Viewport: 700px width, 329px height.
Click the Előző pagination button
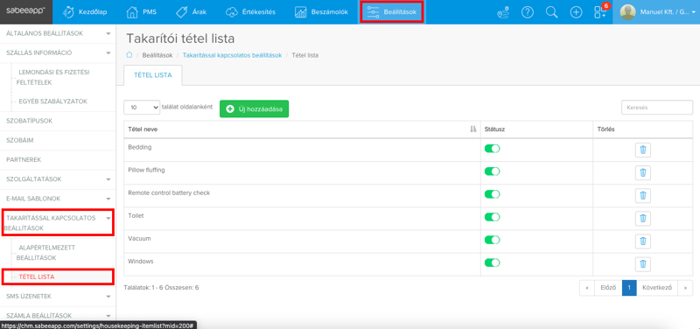coord(608,288)
